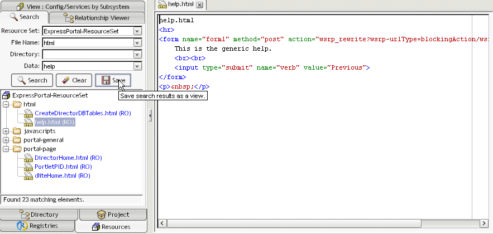
Task: Open the Project bottom tab
Action: [113, 214]
